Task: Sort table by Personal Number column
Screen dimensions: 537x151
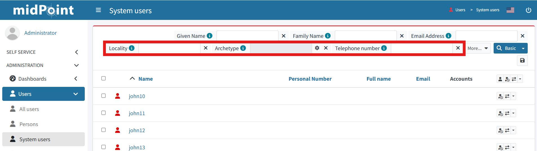Action: (310, 79)
